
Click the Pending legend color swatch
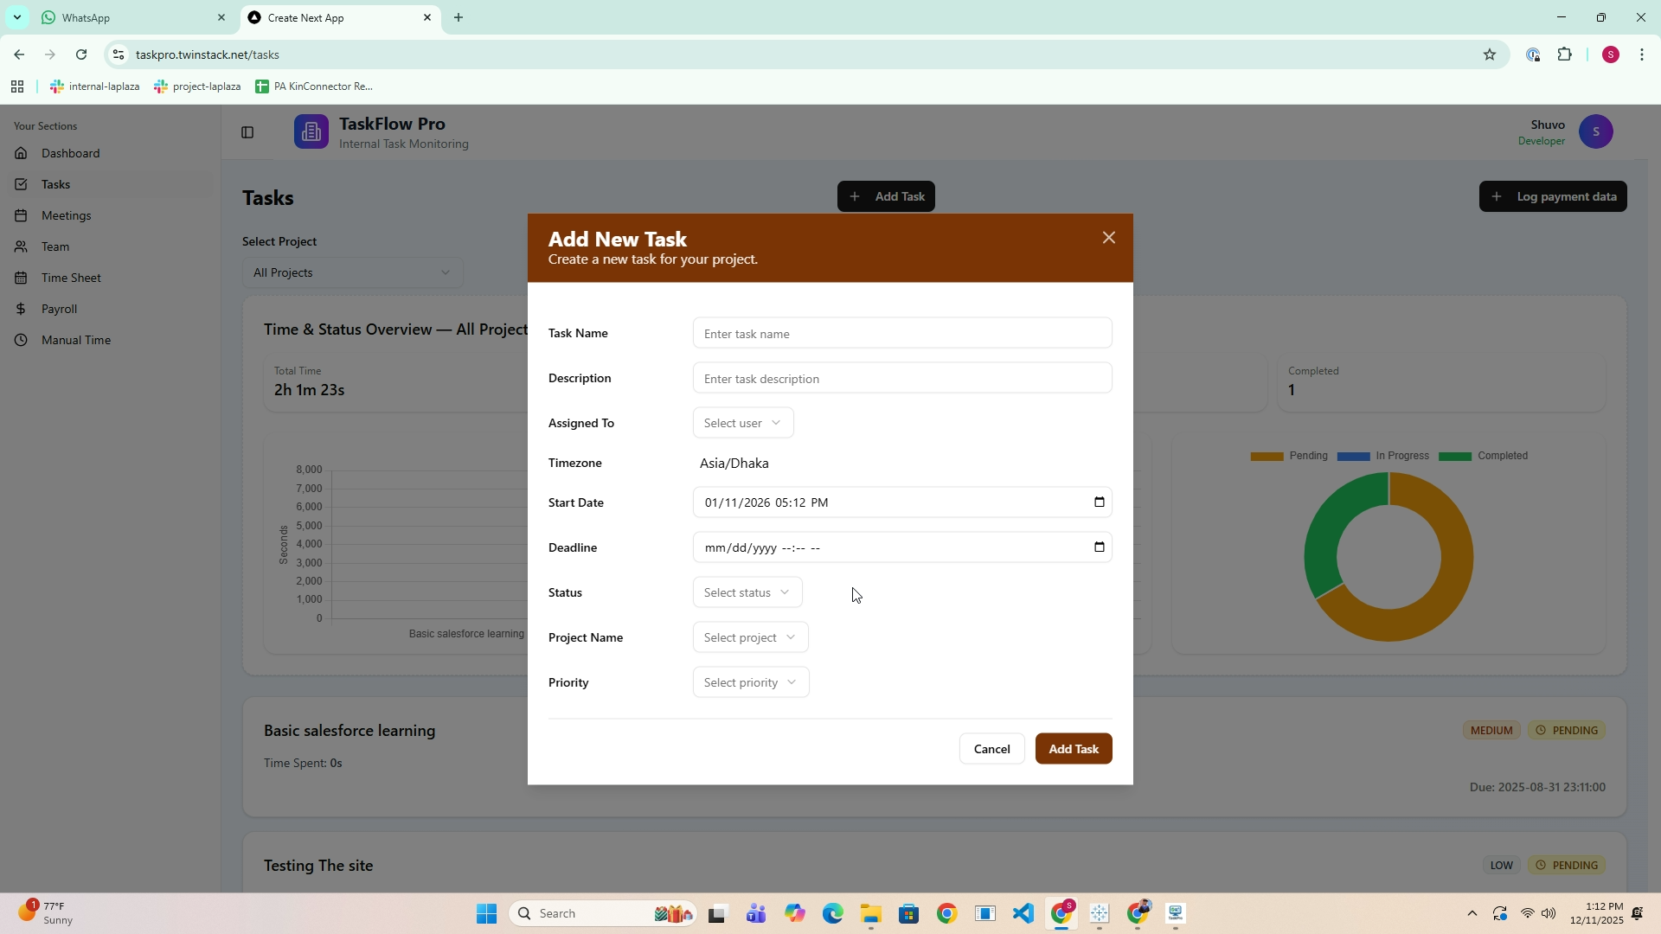pyautogui.click(x=1267, y=457)
